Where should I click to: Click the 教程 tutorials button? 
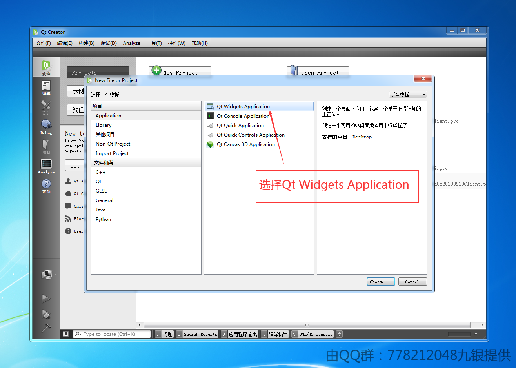[75, 110]
